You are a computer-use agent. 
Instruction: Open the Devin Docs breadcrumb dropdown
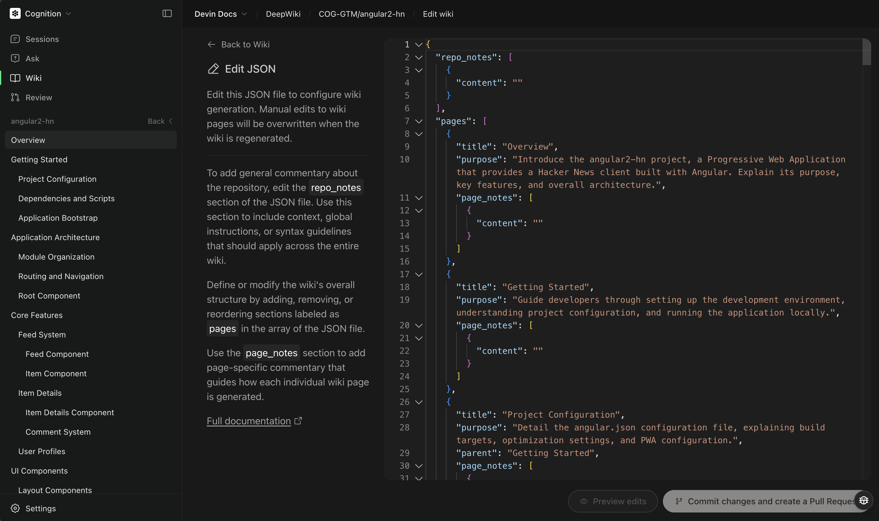245,14
